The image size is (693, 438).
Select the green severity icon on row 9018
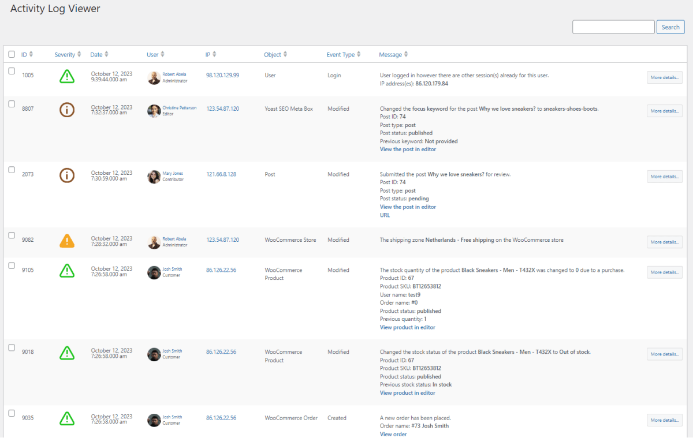pos(67,353)
